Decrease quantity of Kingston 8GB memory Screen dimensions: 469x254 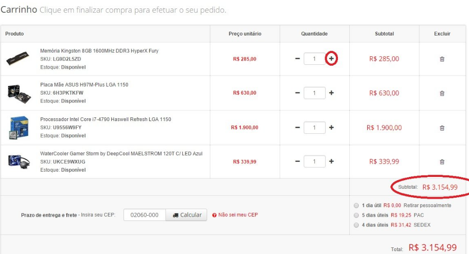click(297, 59)
